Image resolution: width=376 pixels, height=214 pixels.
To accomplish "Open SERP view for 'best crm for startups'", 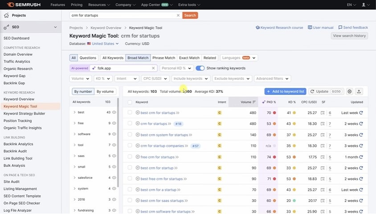I will pyautogui.click(x=323, y=113).
